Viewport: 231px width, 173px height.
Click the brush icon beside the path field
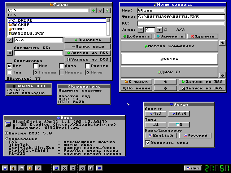point(101,10)
